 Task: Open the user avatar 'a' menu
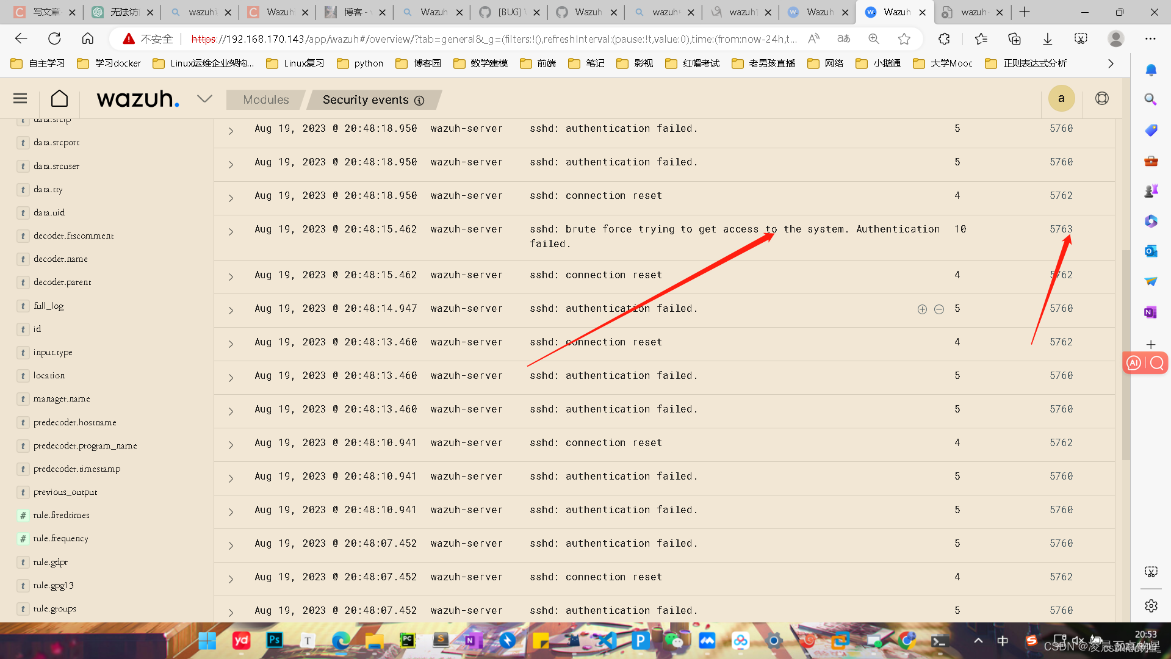click(x=1061, y=98)
